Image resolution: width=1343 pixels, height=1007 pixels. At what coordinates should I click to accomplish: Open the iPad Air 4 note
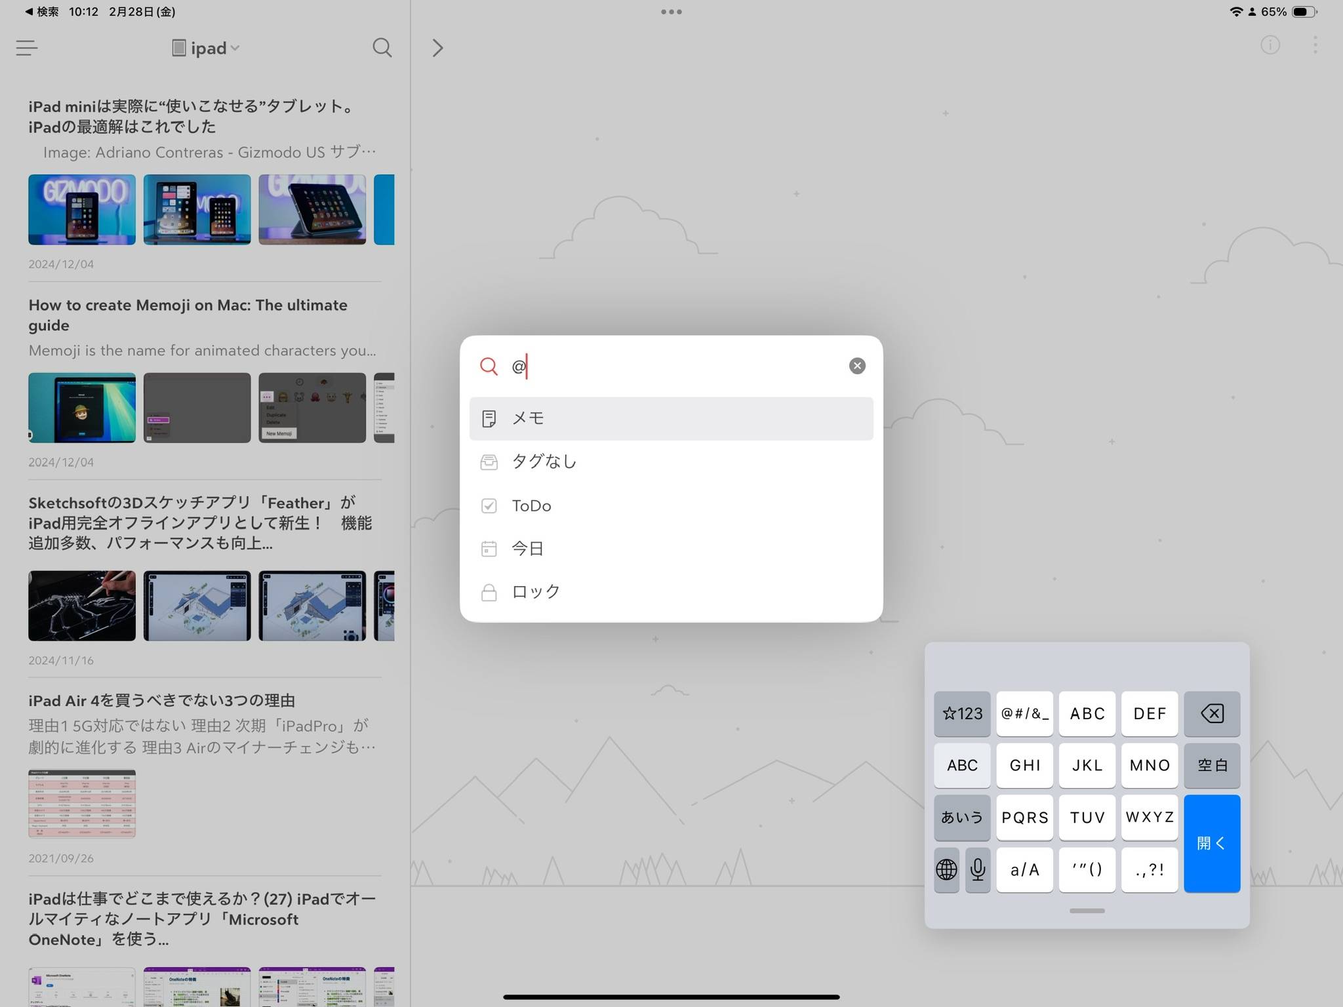pyautogui.click(x=205, y=776)
